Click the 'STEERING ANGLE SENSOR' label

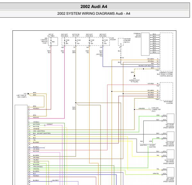click(x=137, y=35)
